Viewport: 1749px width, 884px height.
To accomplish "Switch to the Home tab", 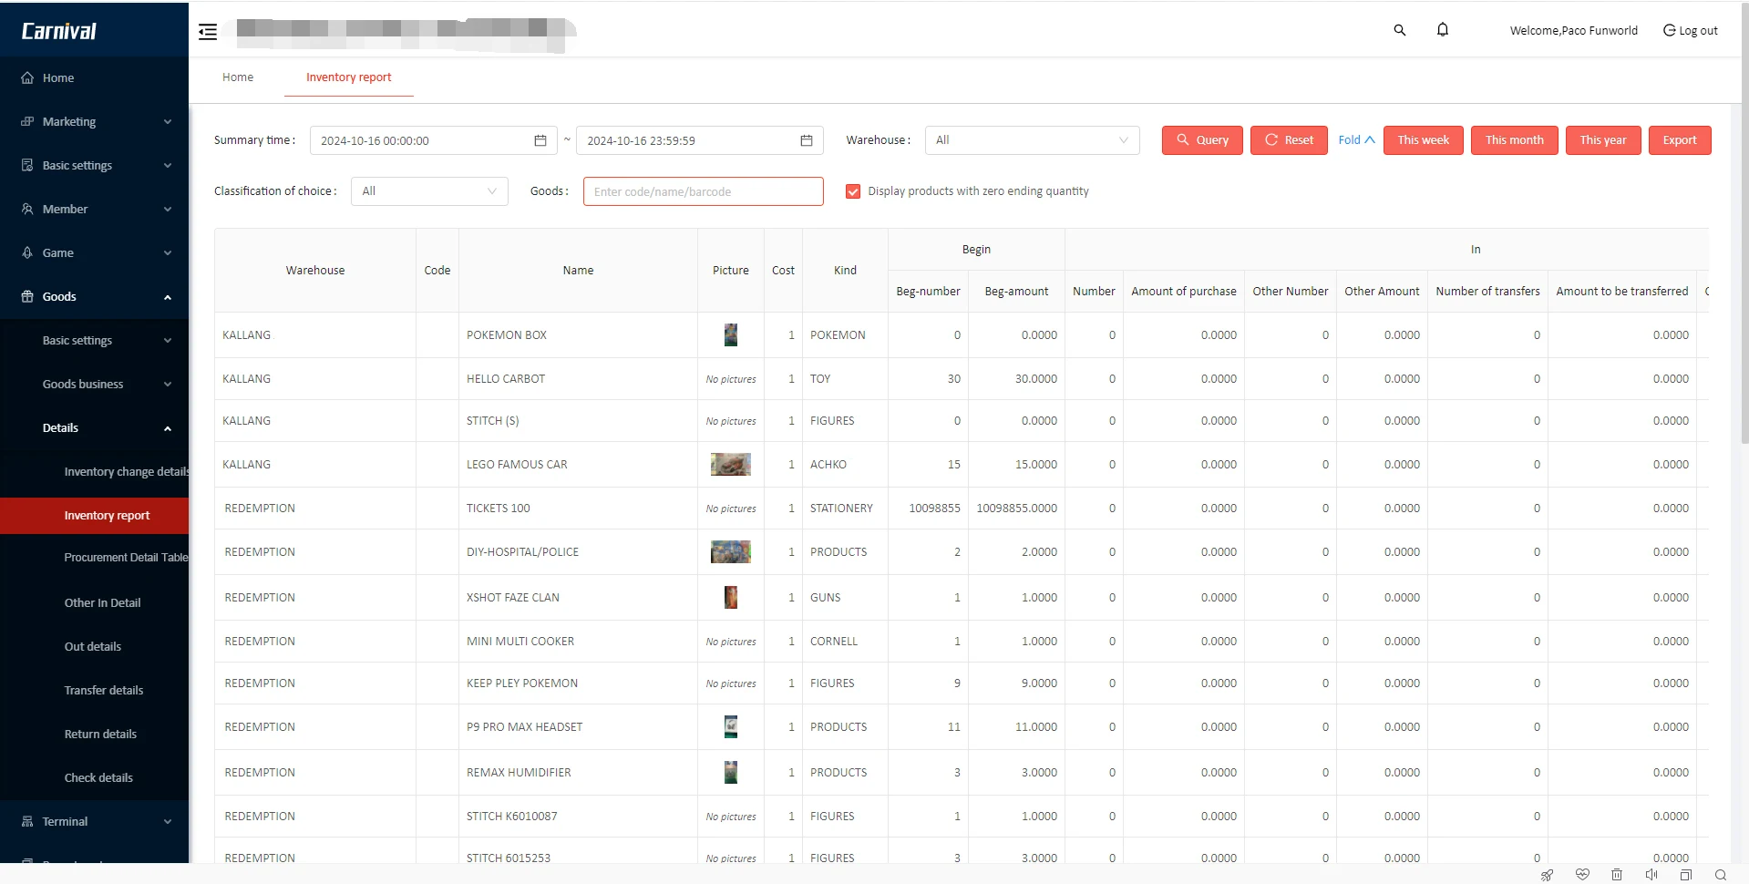I will click(x=237, y=77).
